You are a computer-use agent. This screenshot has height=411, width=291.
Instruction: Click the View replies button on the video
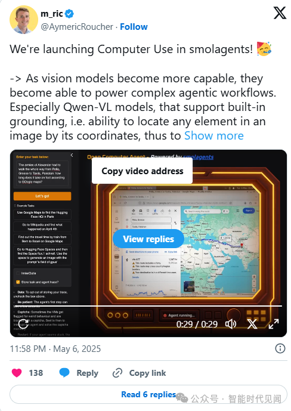point(148,239)
